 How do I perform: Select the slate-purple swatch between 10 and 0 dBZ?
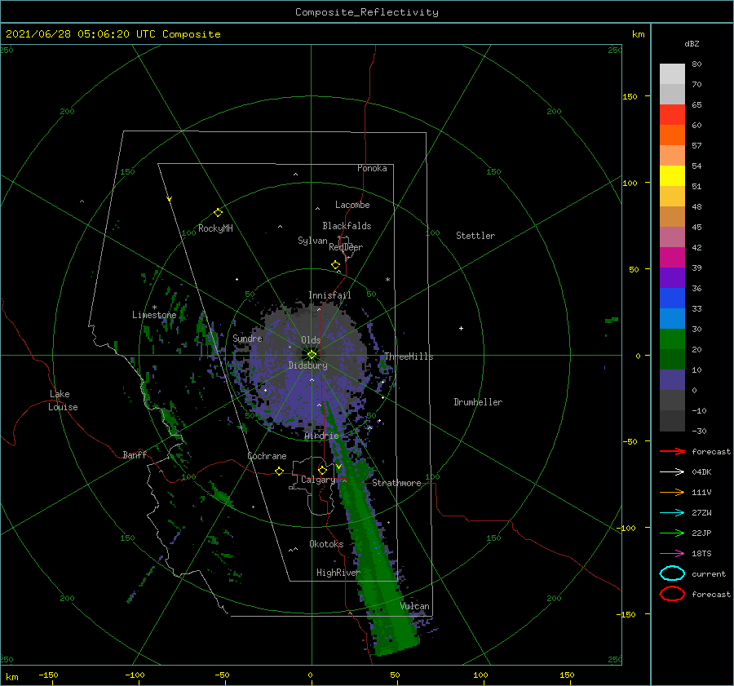672,380
